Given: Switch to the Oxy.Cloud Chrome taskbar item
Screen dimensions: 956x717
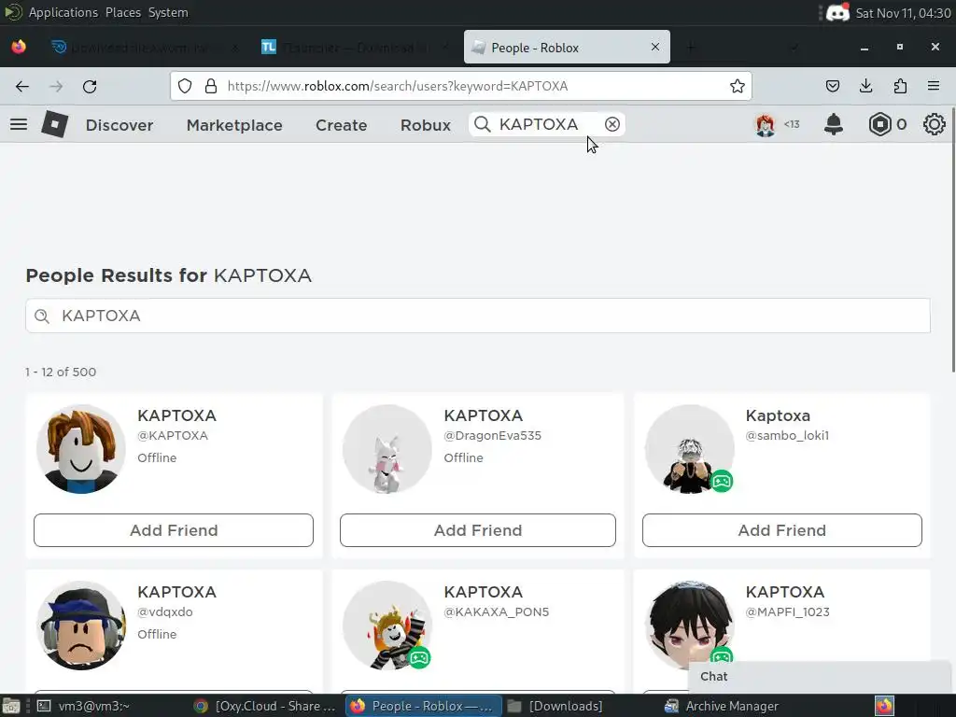Looking at the screenshot, I should [267, 706].
